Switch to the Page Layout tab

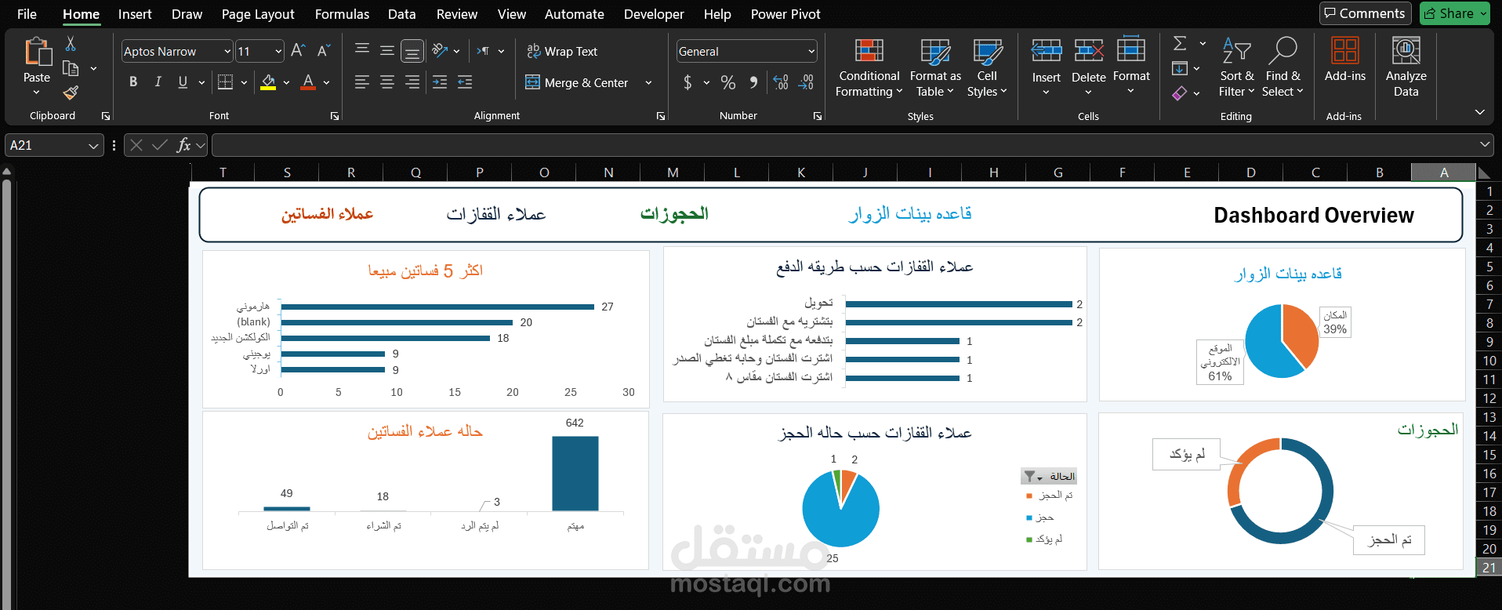tap(258, 14)
